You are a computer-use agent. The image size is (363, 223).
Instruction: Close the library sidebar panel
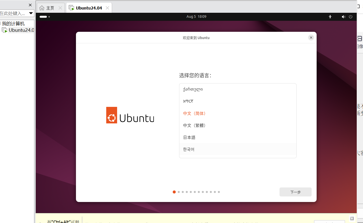(30, 5)
